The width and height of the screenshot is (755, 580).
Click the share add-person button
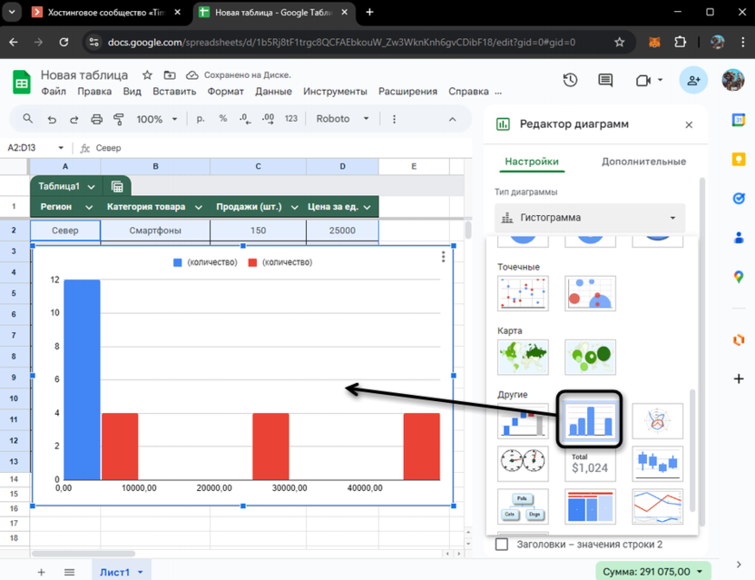point(693,81)
